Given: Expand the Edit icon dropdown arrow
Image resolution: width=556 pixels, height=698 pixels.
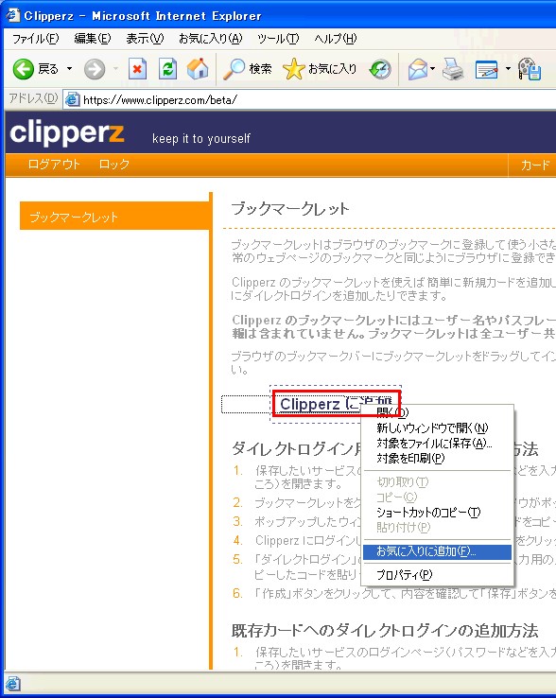Looking at the screenshot, I should [508, 69].
